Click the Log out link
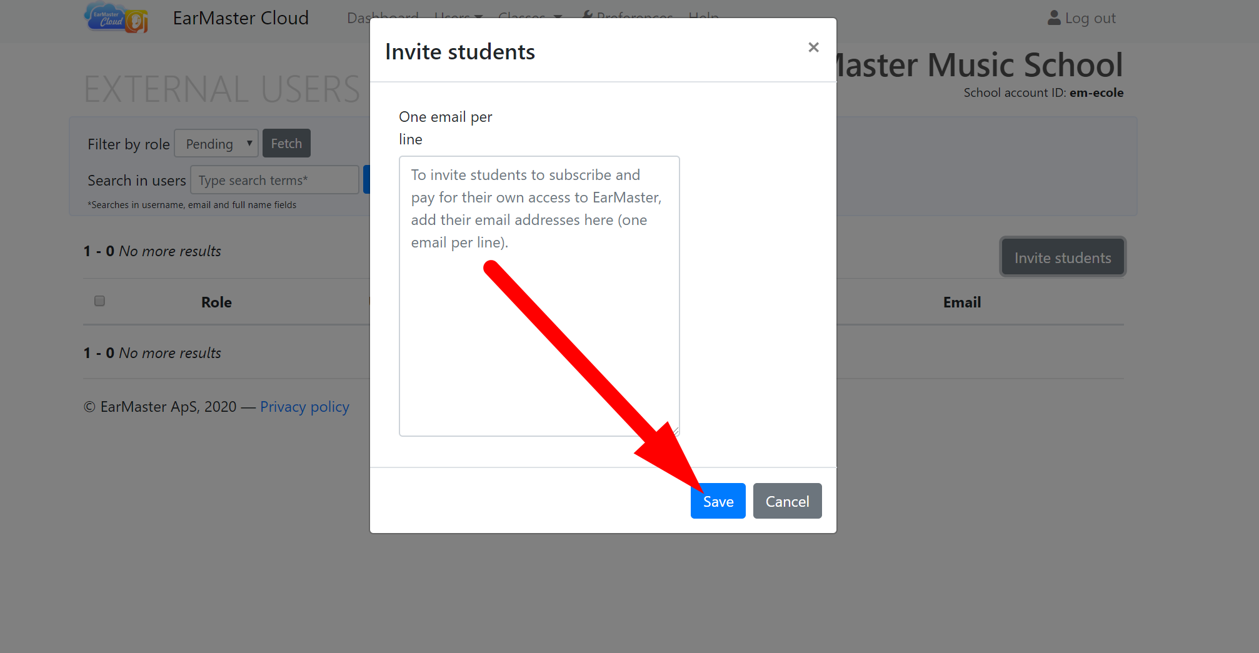Image resolution: width=1259 pixels, height=653 pixels. tap(1090, 18)
